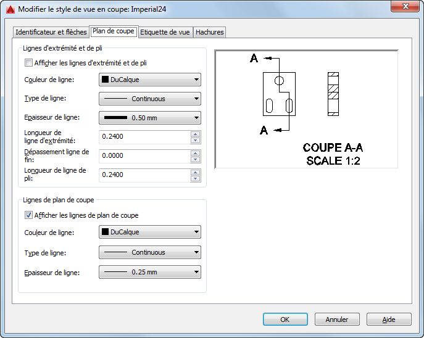Open end line Type de ligne dropdown
The image size is (424, 338).
tap(150, 99)
